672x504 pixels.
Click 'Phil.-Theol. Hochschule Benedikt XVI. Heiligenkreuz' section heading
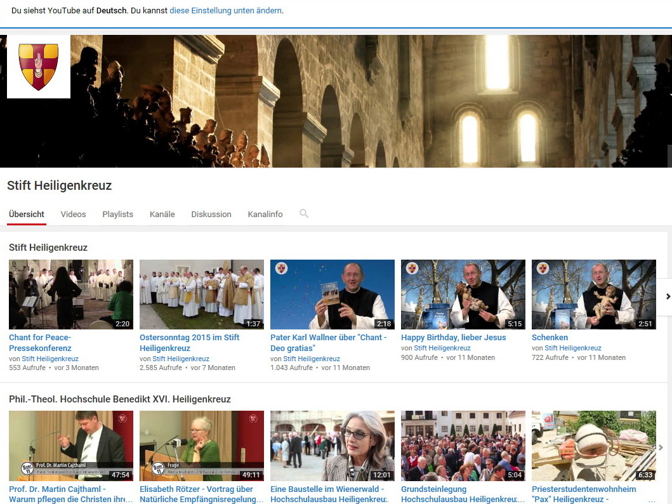tap(120, 399)
